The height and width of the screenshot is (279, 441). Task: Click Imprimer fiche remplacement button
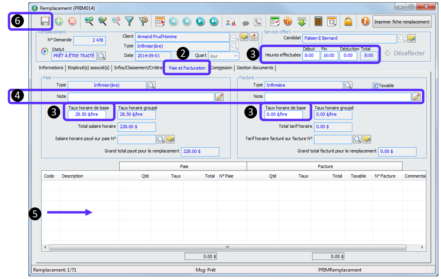(x=402, y=22)
